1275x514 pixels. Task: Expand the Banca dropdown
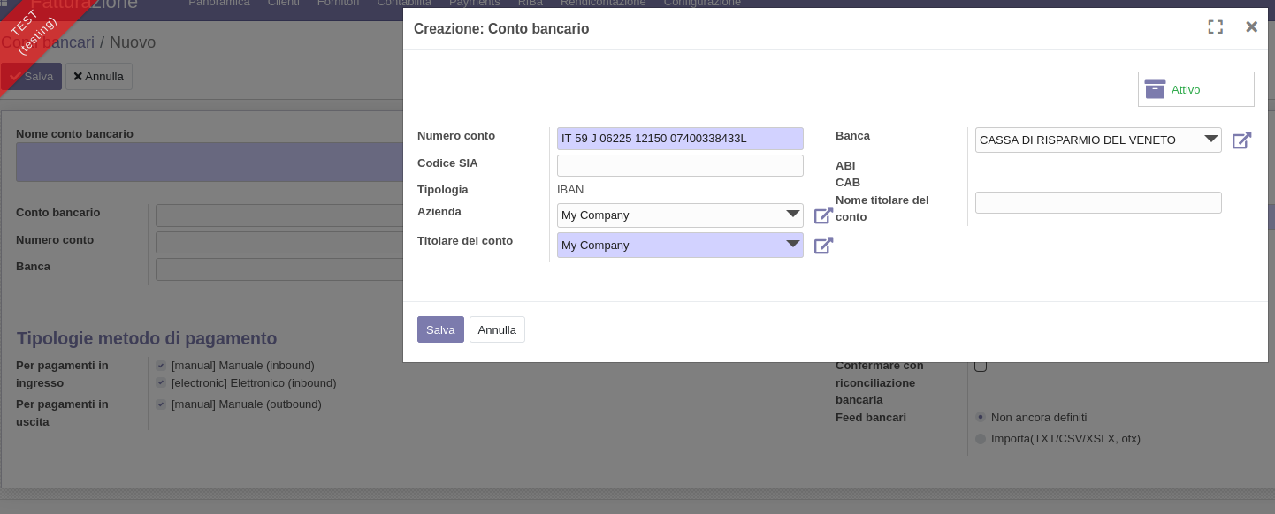[1210, 139]
